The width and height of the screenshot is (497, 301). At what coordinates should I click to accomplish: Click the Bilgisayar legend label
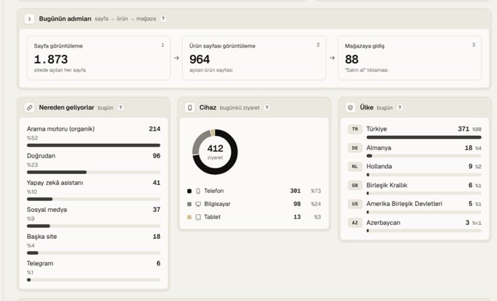point(217,204)
